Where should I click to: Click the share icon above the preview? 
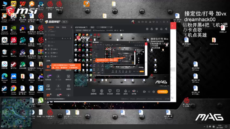point(166,29)
